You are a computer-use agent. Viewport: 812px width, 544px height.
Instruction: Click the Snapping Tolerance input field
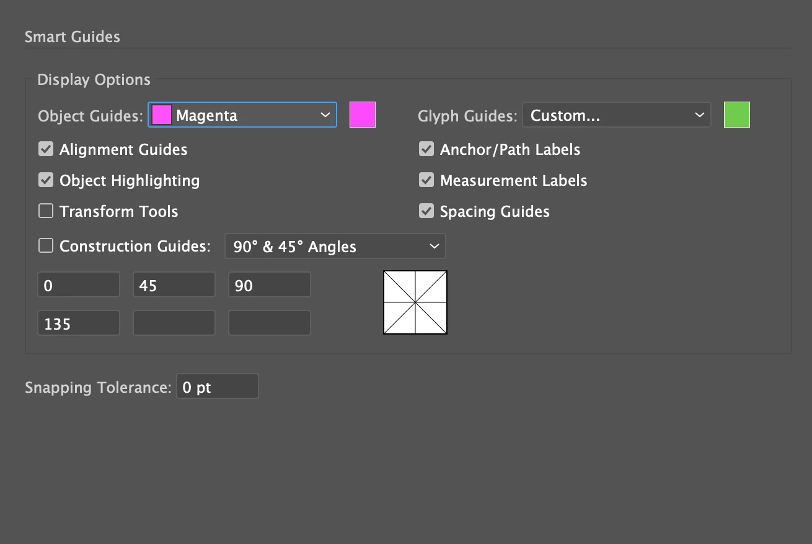tap(218, 387)
